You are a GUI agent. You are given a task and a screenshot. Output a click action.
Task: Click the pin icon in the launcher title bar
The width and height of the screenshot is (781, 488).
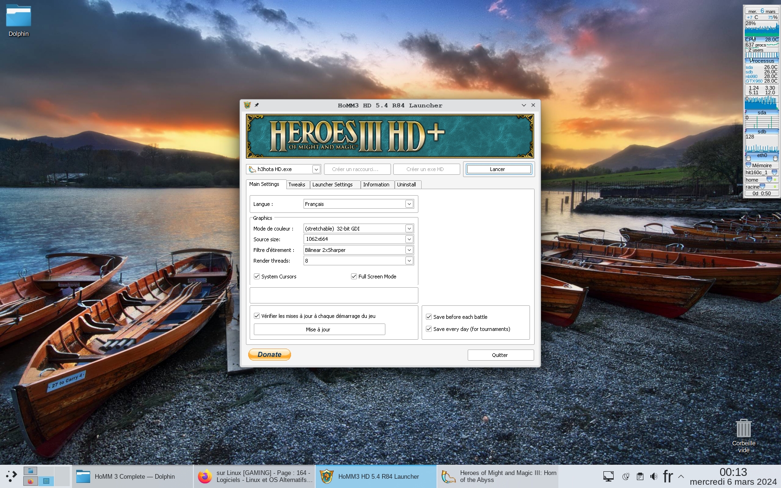[257, 105]
